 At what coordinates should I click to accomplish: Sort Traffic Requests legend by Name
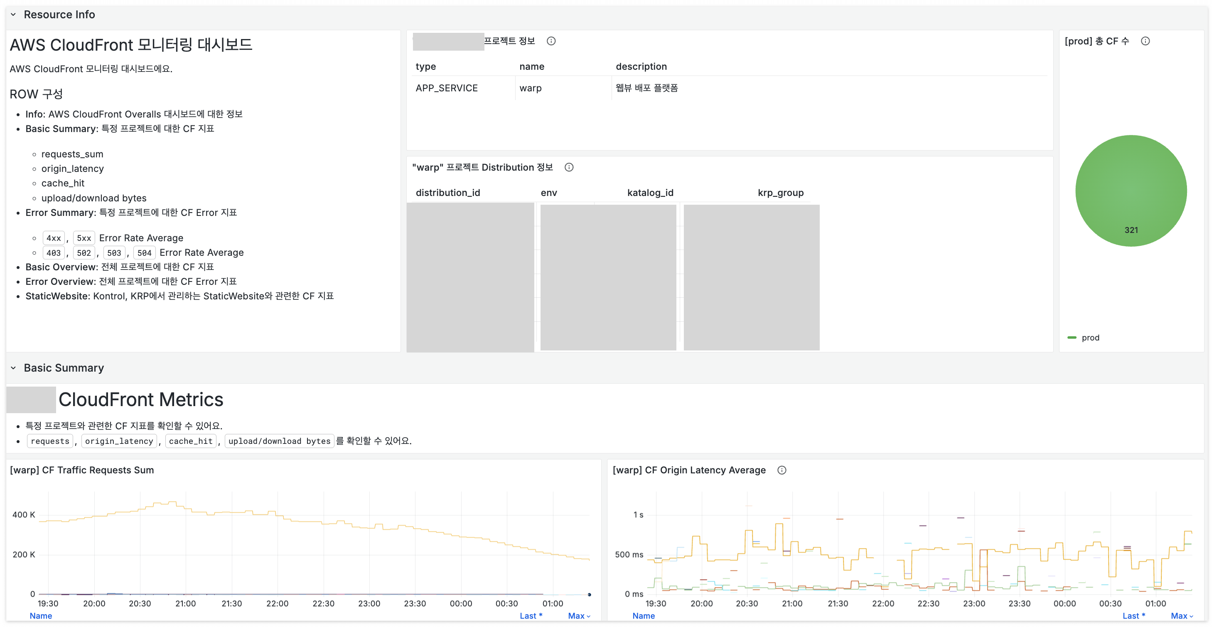pos(41,616)
